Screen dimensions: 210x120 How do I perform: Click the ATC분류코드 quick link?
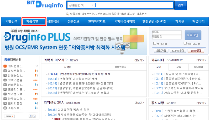pos(100,14)
